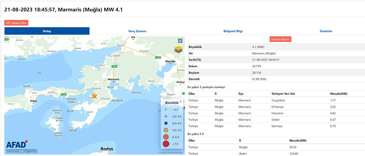Click the Yerleşim Yeri Adı column header

point(283,94)
